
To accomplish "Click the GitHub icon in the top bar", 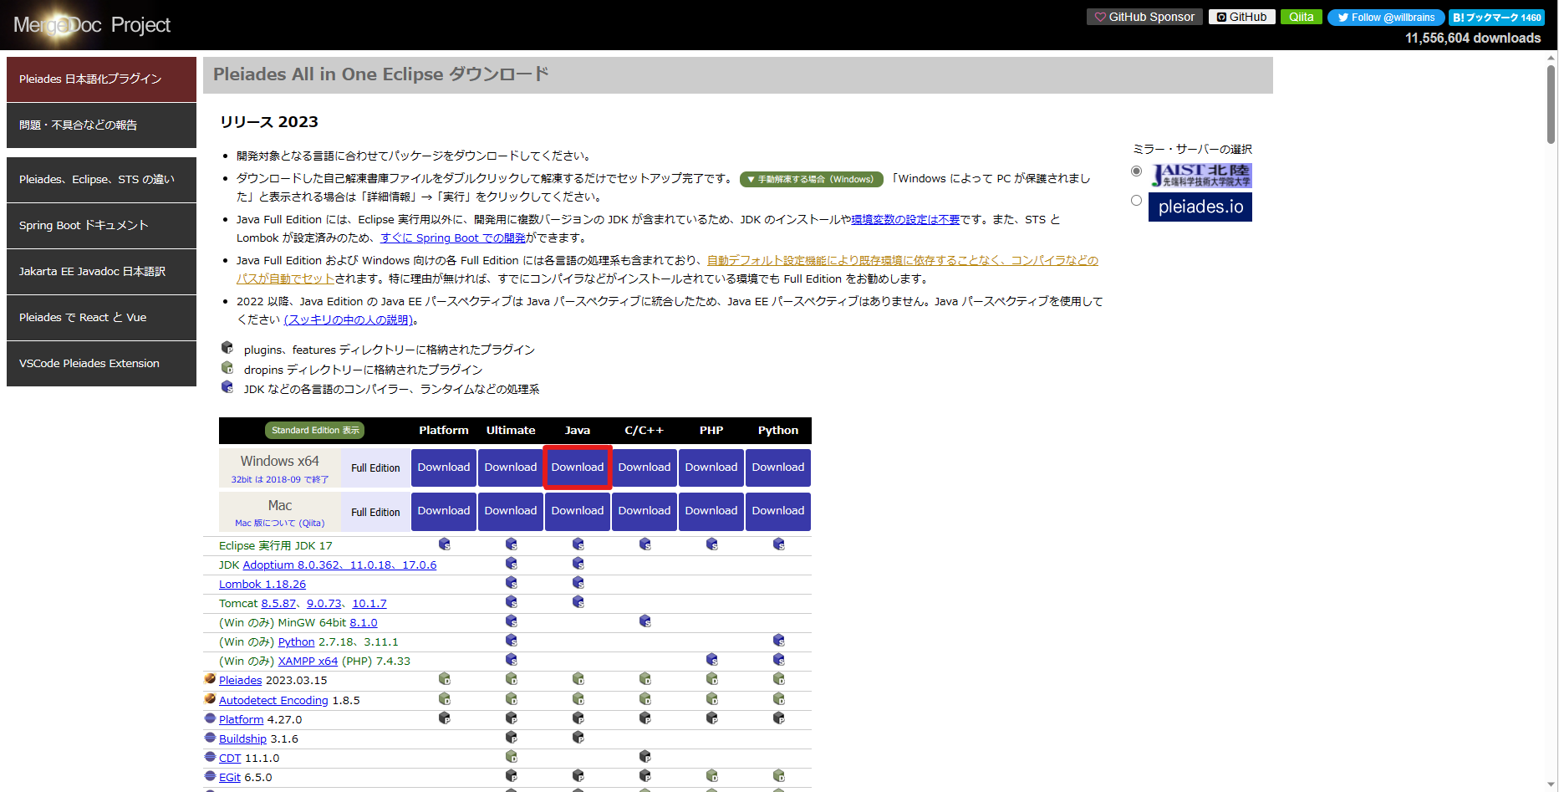I will coord(1241,17).
